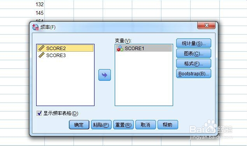
Task: Open the 图表(C)... options
Action: [x=194, y=53]
